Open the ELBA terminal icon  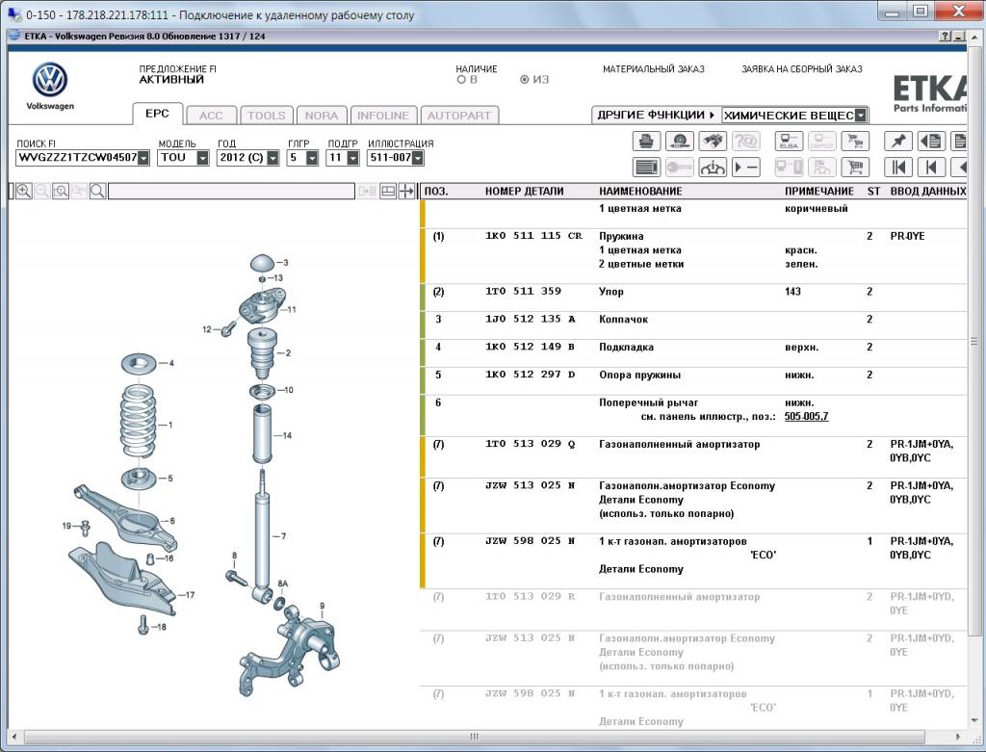point(789,141)
